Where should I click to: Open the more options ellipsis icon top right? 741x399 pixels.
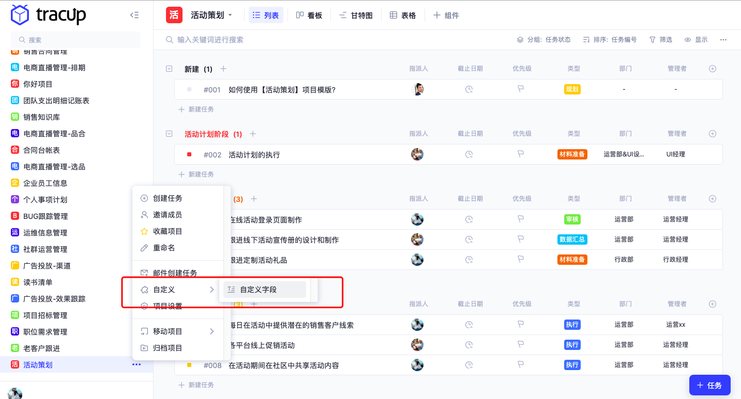(x=723, y=39)
